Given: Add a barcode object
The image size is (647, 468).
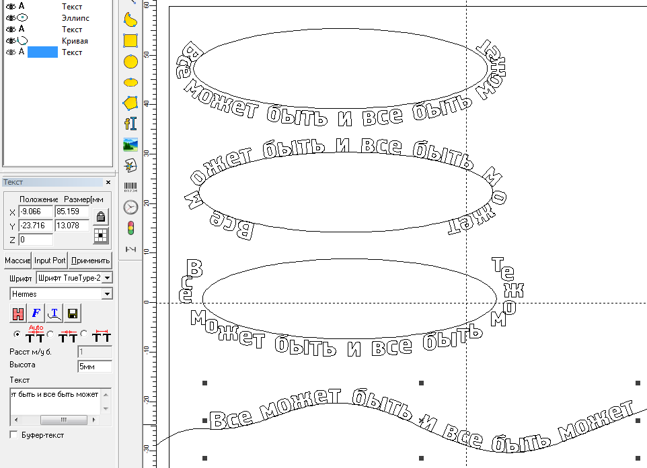Looking at the screenshot, I should [130, 187].
